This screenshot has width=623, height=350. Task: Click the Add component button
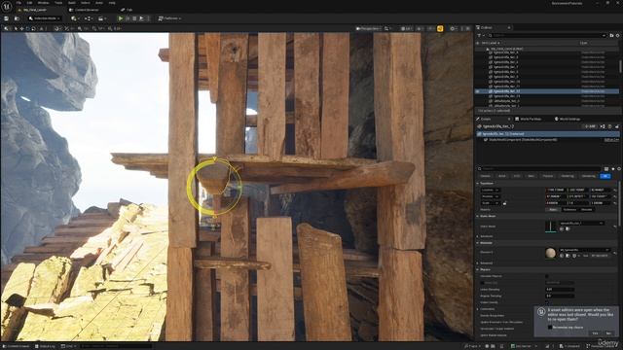591,126
